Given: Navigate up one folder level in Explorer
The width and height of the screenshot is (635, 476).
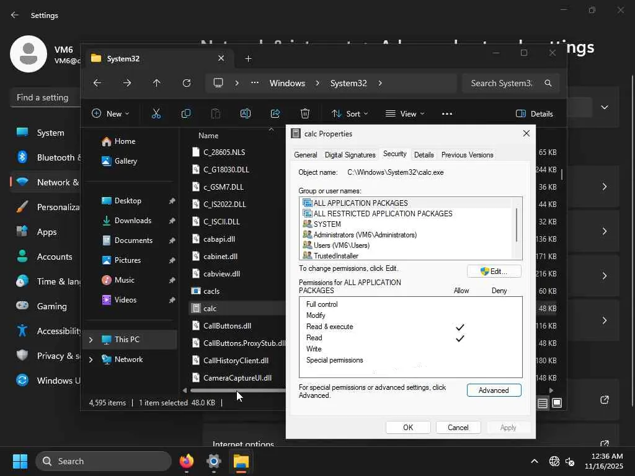Looking at the screenshot, I should (157, 83).
